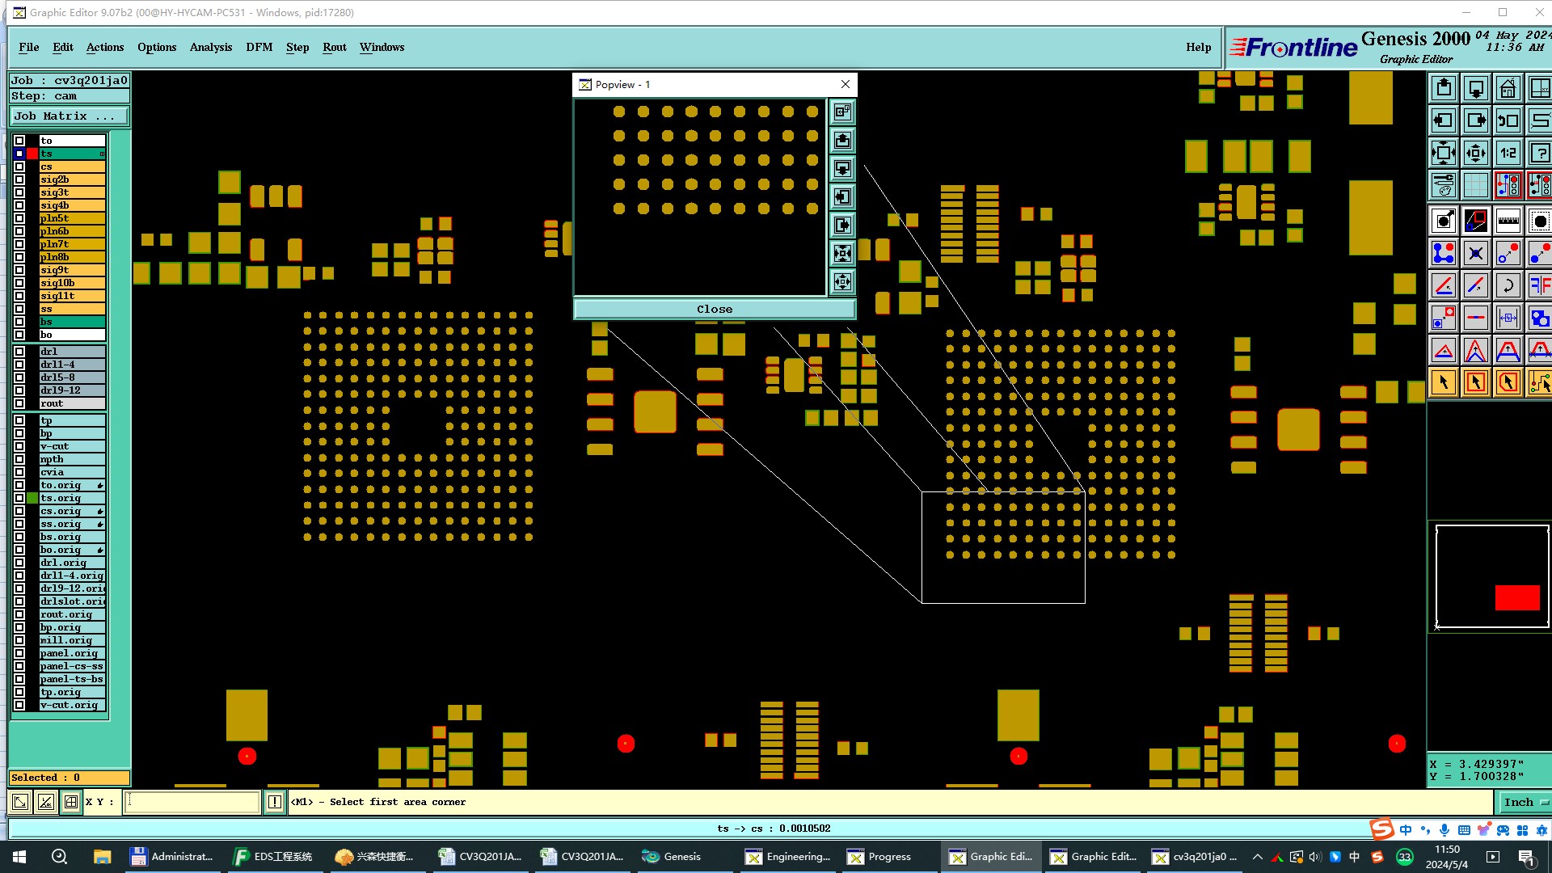
Task: Select the ruler measurement tool
Action: (1508, 221)
